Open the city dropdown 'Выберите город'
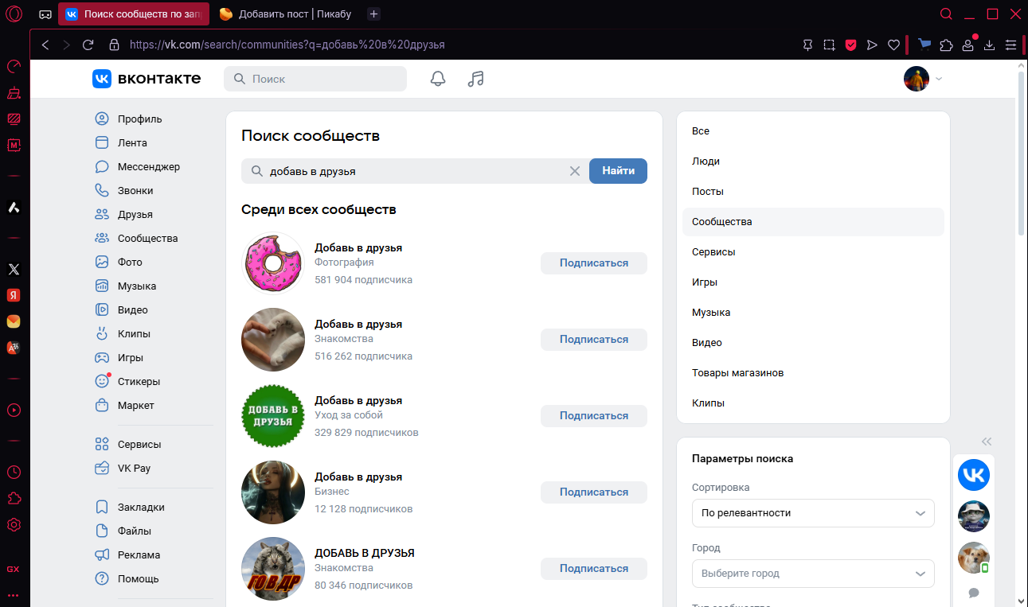 (812, 574)
